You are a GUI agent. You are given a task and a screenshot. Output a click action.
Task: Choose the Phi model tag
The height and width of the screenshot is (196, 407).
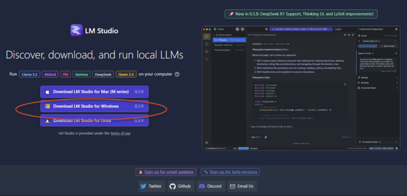(65, 74)
